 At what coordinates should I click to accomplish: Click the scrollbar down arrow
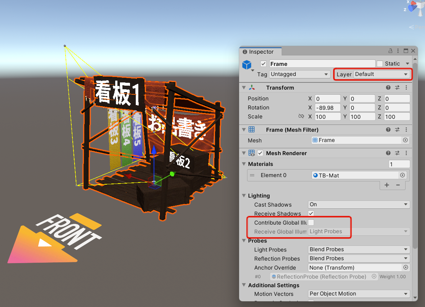(415, 298)
